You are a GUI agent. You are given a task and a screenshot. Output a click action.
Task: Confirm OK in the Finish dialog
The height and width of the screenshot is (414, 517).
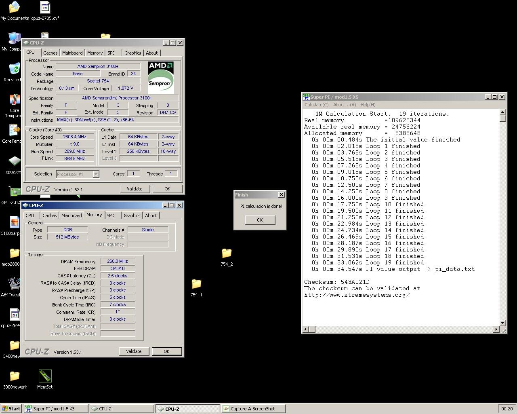[x=260, y=220]
